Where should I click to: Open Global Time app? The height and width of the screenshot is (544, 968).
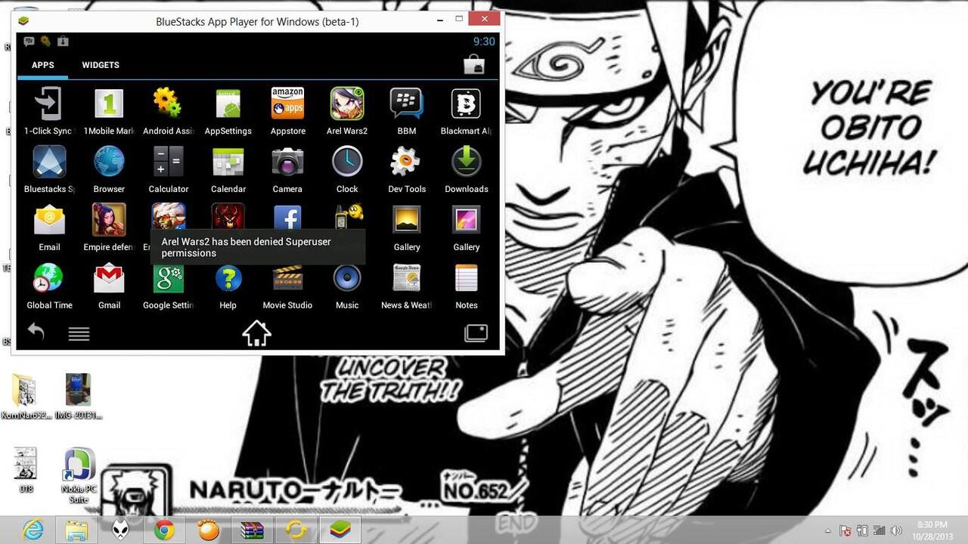point(49,278)
